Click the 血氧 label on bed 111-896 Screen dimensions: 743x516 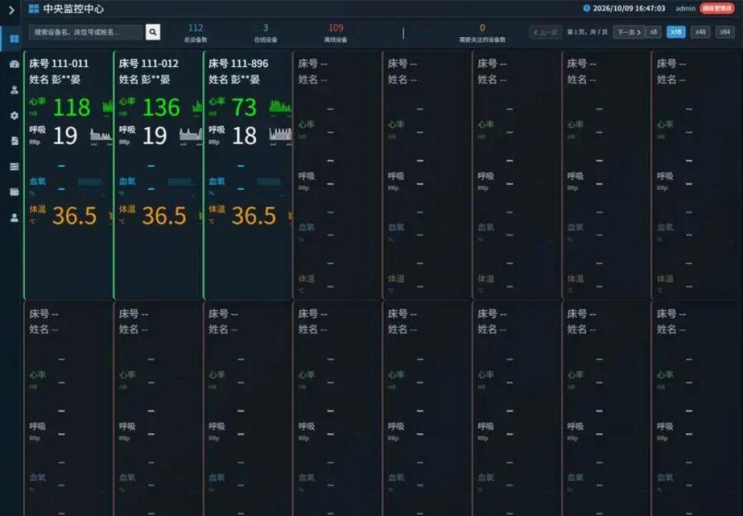click(x=217, y=181)
